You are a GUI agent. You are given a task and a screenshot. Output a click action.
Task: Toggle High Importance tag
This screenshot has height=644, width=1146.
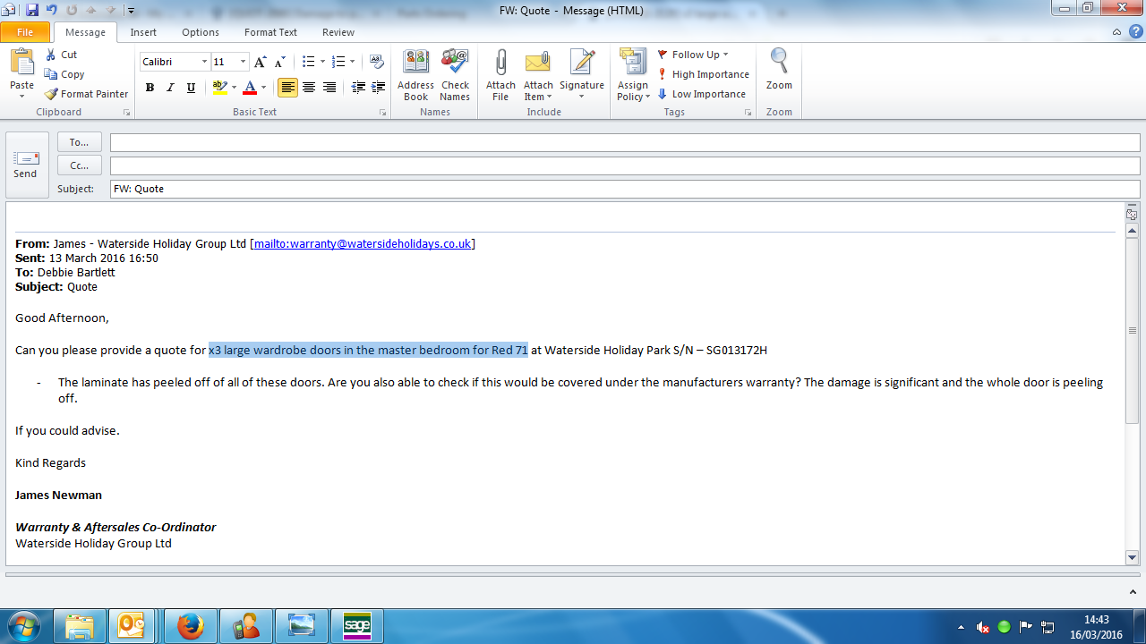coord(703,74)
